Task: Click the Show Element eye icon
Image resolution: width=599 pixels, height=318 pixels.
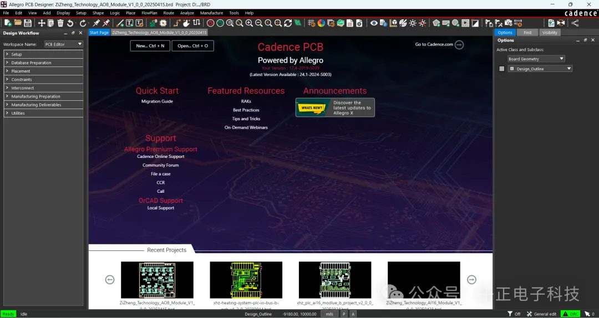Action: click(x=374, y=23)
